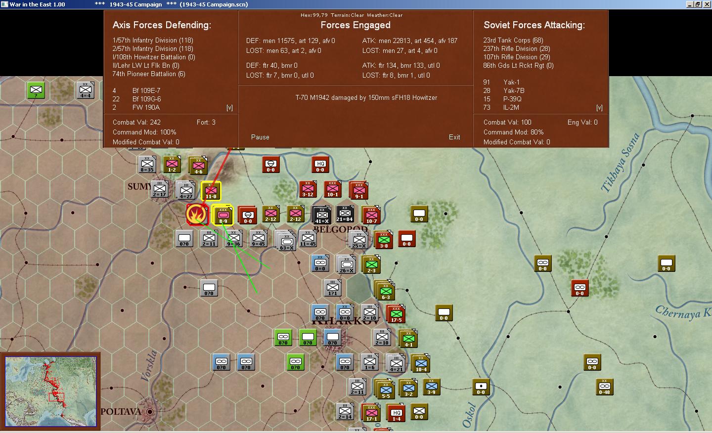Click the 74th Pioneer Battalion (6) entry
The image size is (712, 433).
coord(149,74)
